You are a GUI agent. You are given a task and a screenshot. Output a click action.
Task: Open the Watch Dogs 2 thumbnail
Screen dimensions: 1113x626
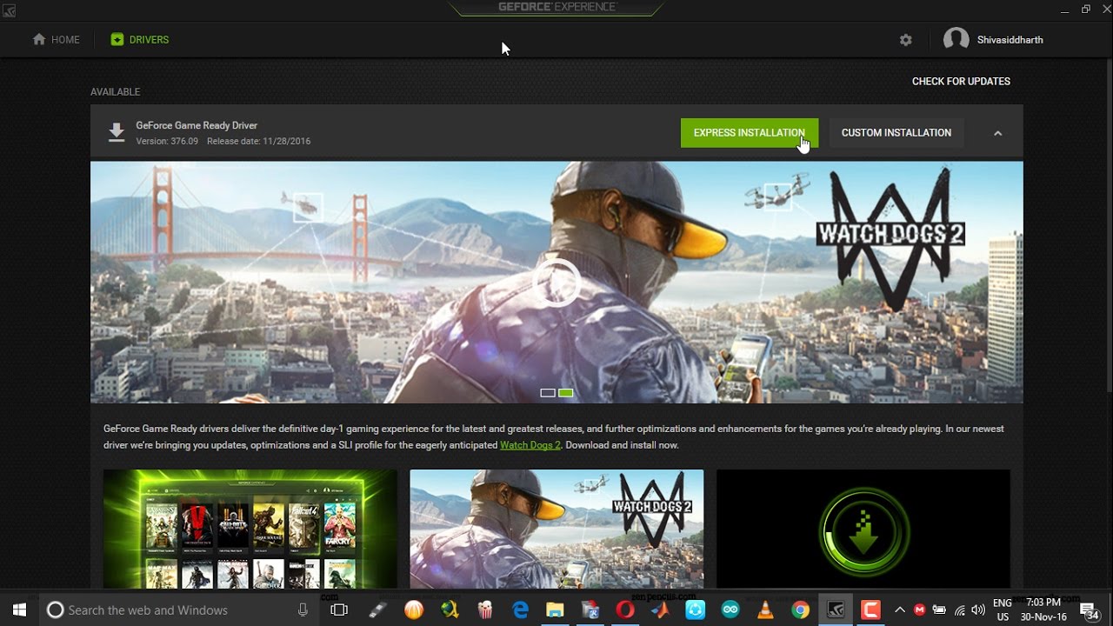coord(556,529)
